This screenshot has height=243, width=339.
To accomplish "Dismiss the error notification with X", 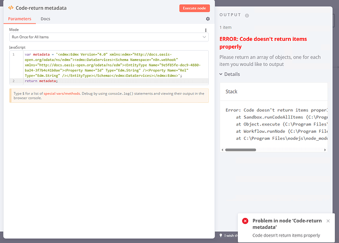I will pos(328,221).
